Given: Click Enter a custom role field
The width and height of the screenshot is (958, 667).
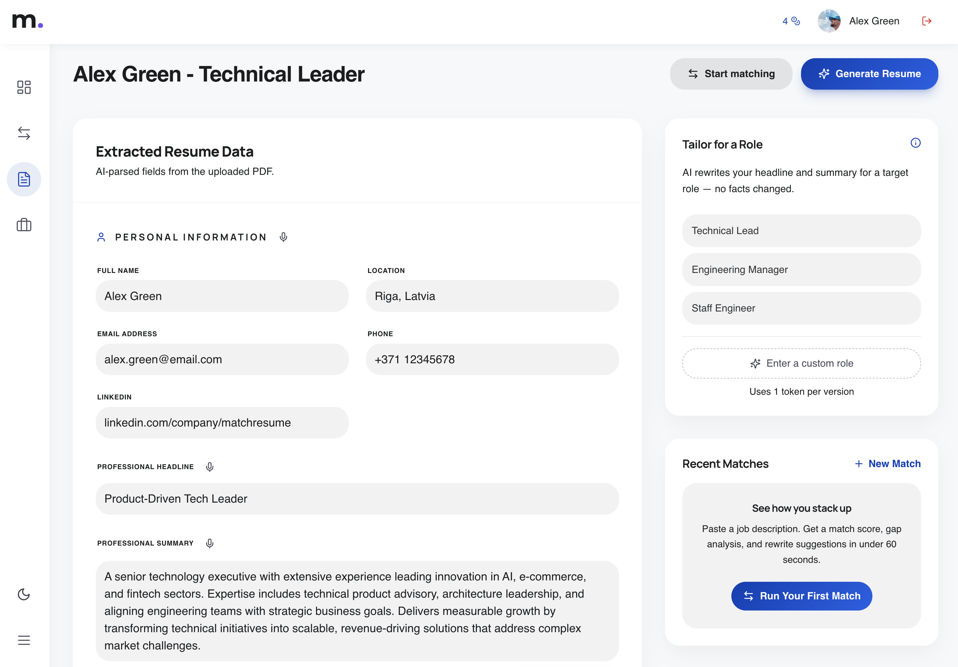Looking at the screenshot, I should 801,363.
